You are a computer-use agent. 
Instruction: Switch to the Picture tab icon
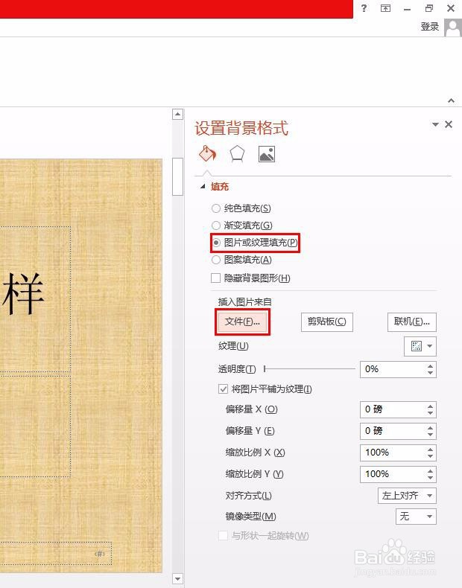click(267, 154)
